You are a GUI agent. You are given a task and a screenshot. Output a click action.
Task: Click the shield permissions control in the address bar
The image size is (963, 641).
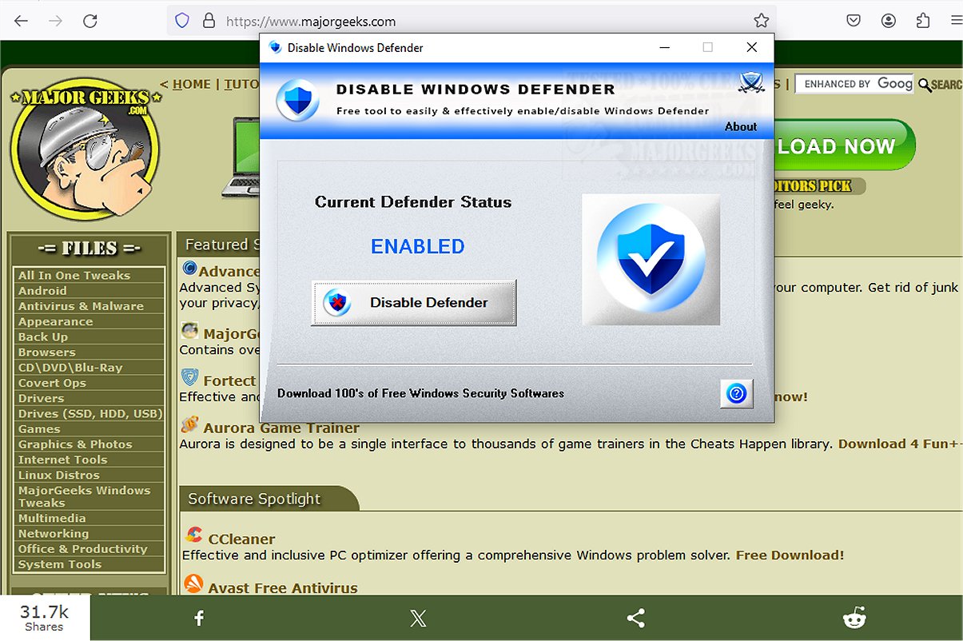pyautogui.click(x=182, y=20)
